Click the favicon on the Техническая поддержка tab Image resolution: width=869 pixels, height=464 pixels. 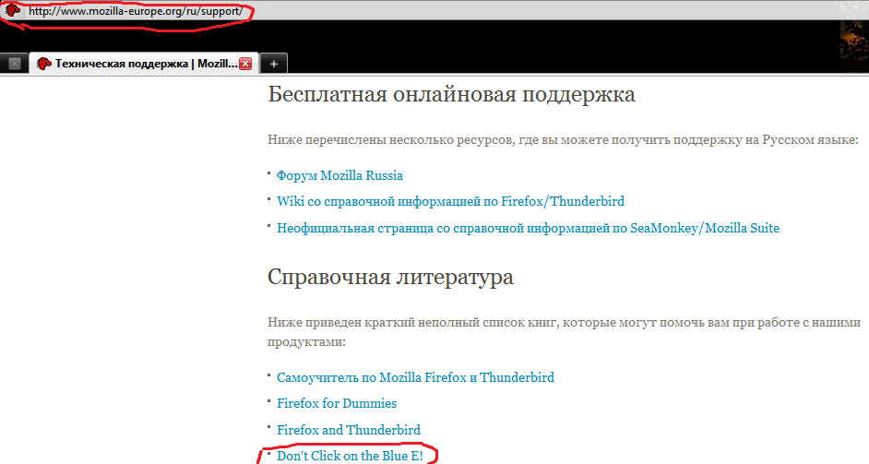coord(43,64)
